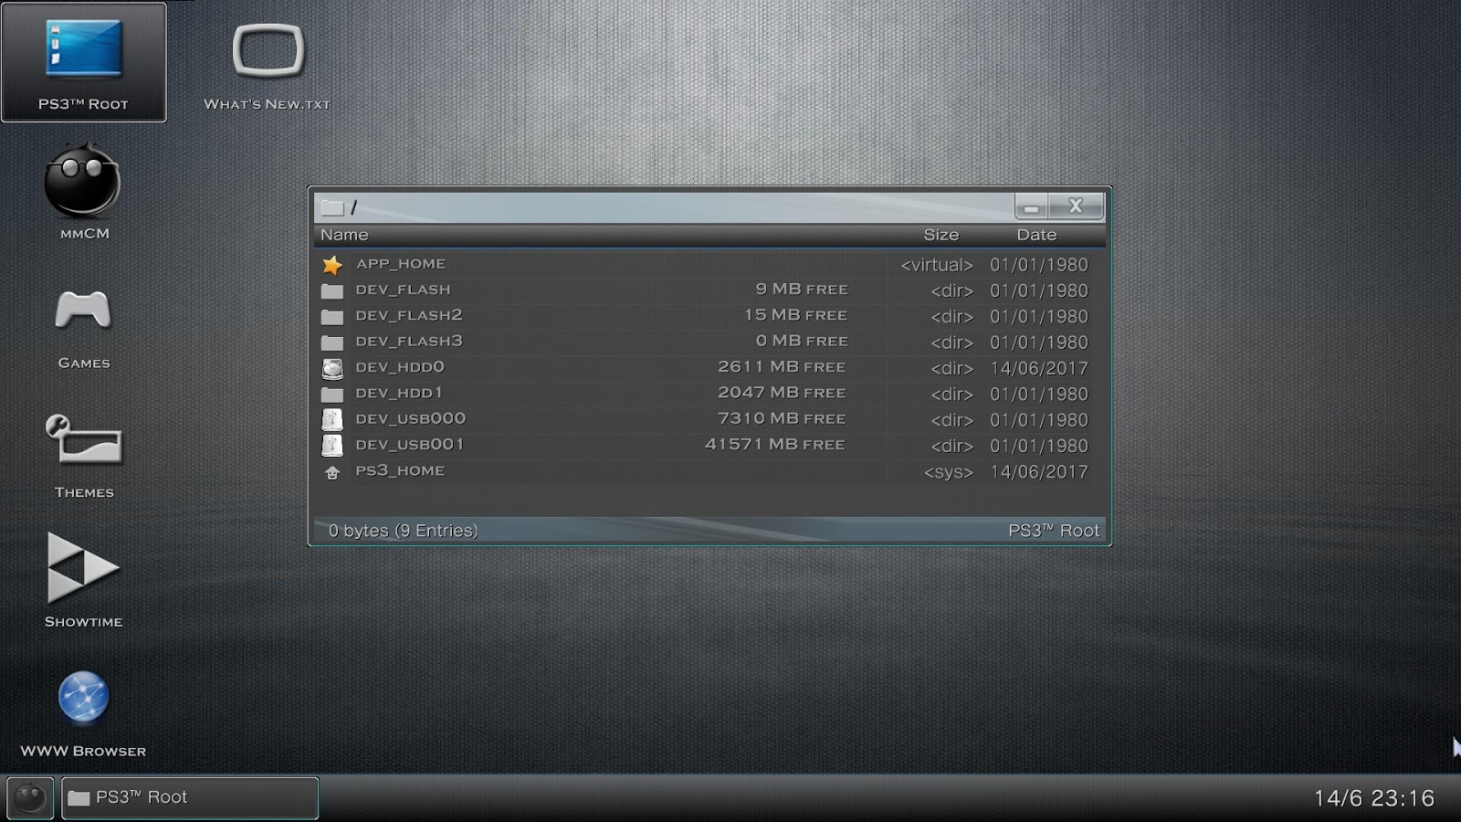
Task: Click the DEV_FLASH3 folder icon
Action: [332, 342]
